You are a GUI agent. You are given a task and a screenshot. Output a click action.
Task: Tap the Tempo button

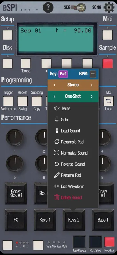(26, 63)
